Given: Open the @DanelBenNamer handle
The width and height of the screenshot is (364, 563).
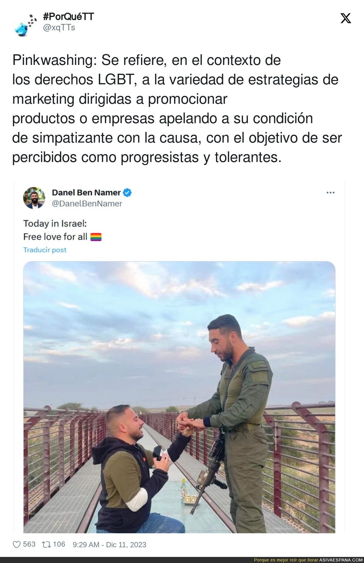Looking at the screenshot, I should [x=87, y=204].
